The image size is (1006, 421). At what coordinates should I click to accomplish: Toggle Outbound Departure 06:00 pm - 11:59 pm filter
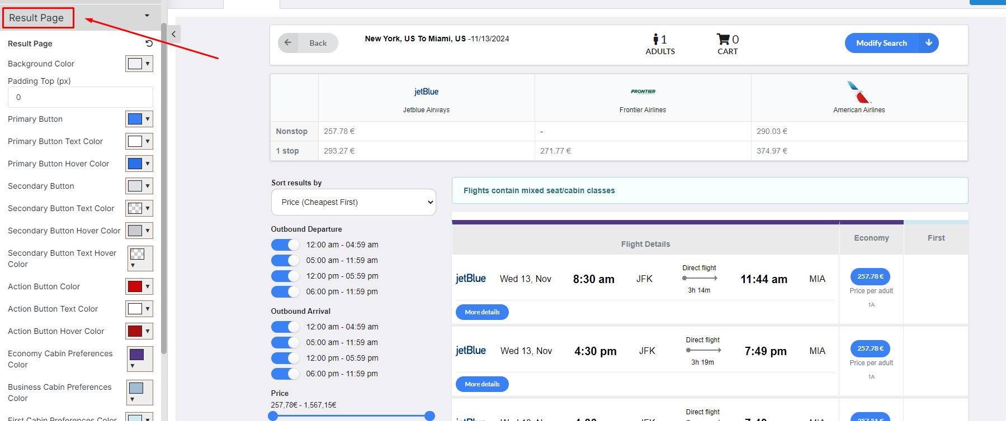[285, 291]
